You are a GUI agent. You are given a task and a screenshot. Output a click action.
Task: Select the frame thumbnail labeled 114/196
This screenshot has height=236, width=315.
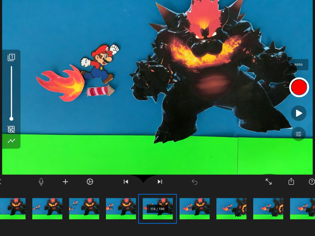[157, 208]
